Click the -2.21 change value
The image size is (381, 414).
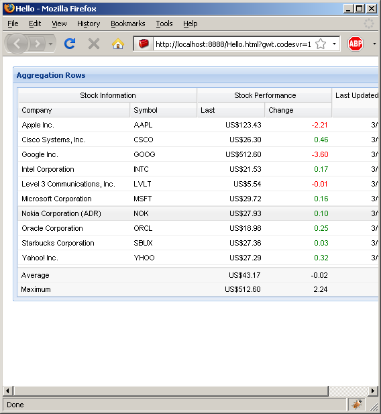(319, 125)
